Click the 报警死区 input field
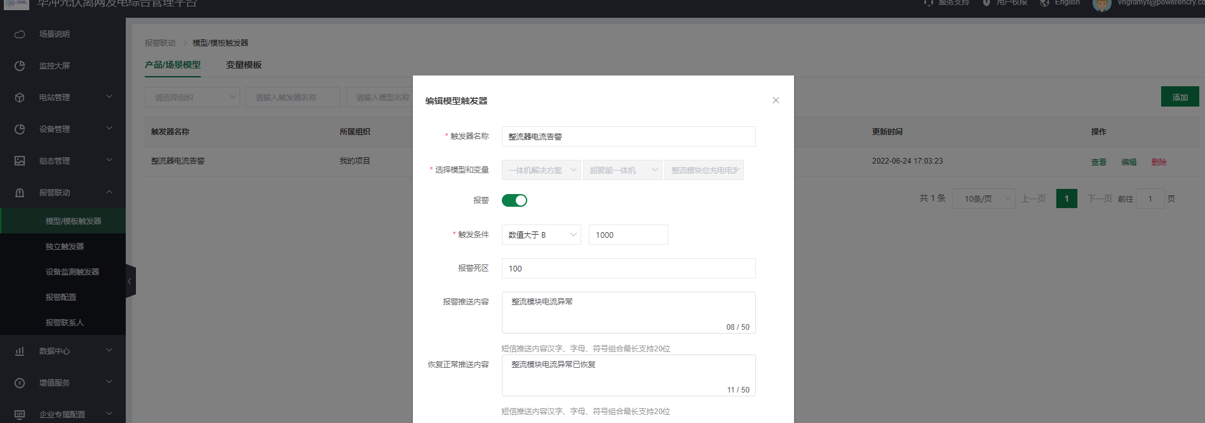 (628, 268)
